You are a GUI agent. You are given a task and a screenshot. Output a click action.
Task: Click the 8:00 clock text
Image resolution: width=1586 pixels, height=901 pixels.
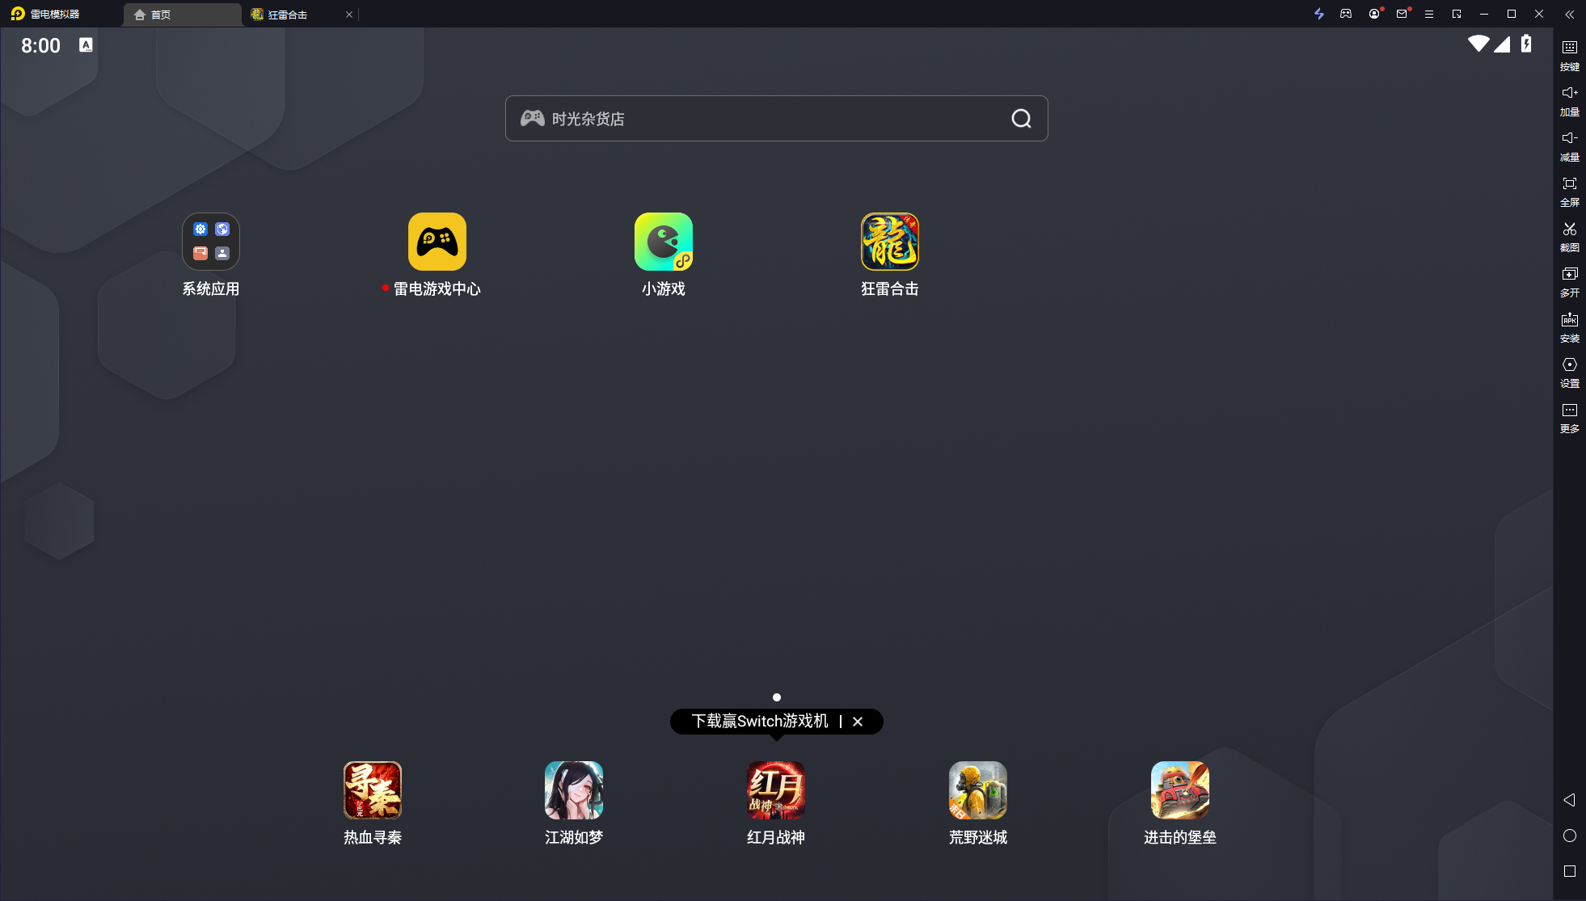pos(40,46)
